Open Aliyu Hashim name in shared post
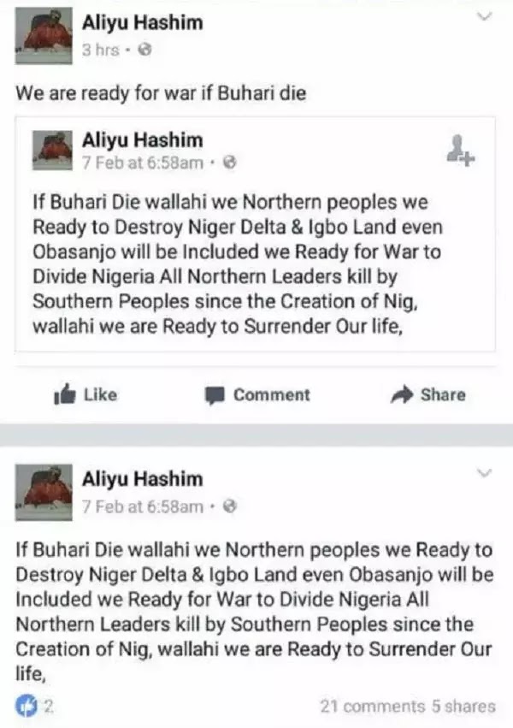 [143, 139]
